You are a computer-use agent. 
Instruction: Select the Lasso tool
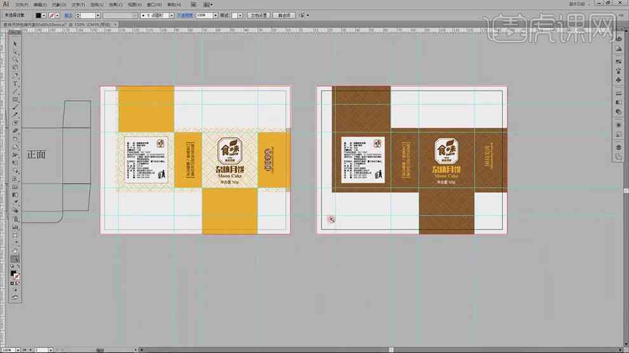15,67
